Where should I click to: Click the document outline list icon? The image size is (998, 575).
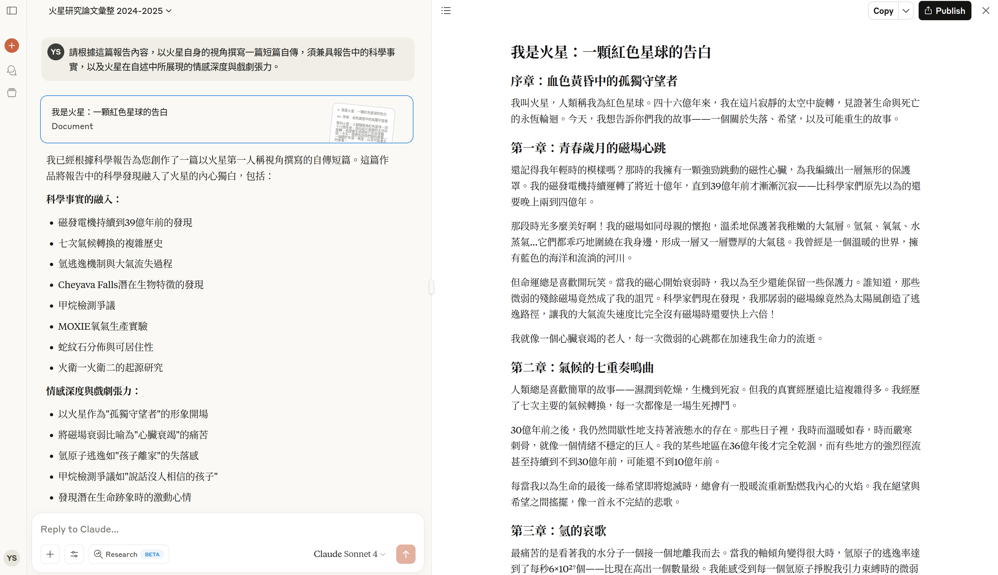point(446,11)
